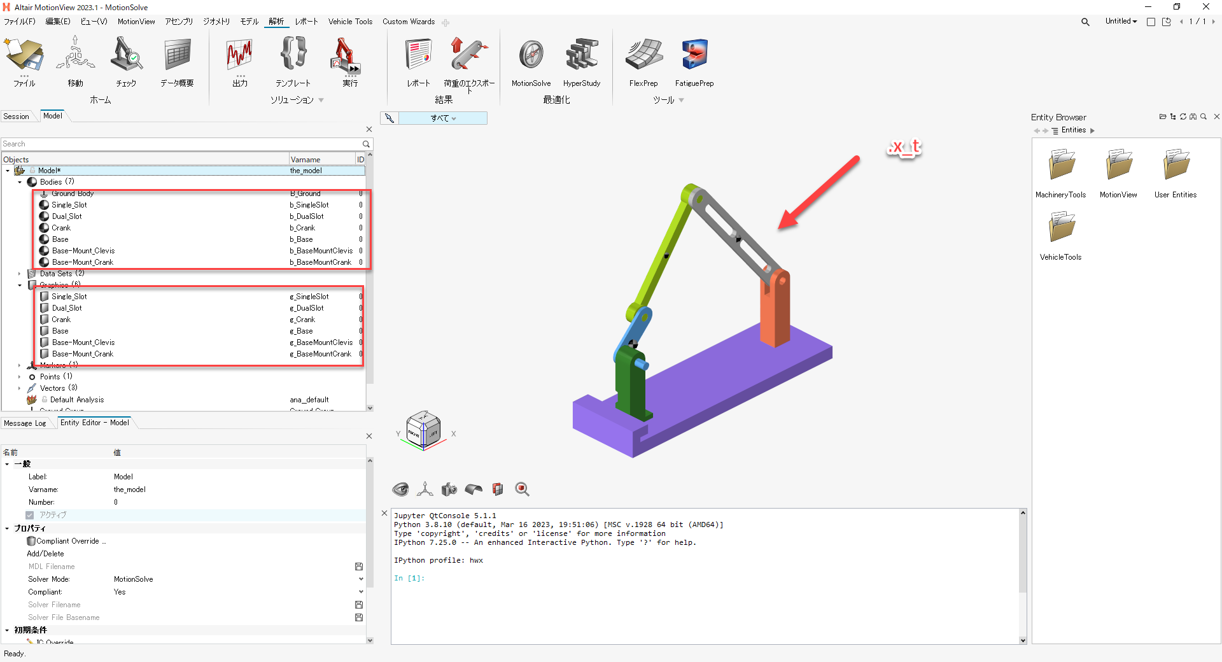
Task: Browse for Solver Filename file button
Action: point(359,605)
